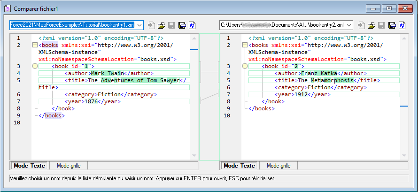Image resolution: width=418 pixels, height=192 pixels.
Task: Click the left Fiction category line
Action: pos(111,94)
